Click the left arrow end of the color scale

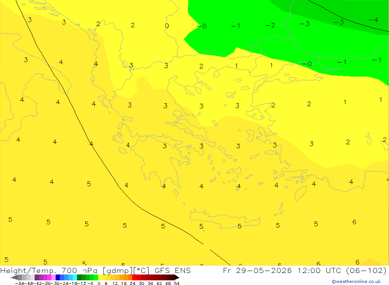click(14, 278)
